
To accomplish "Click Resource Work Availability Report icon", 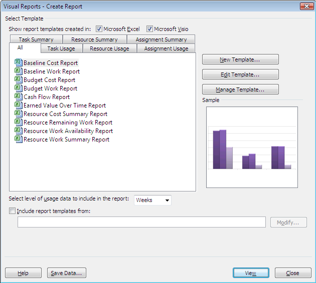I will tap(19, 131).
